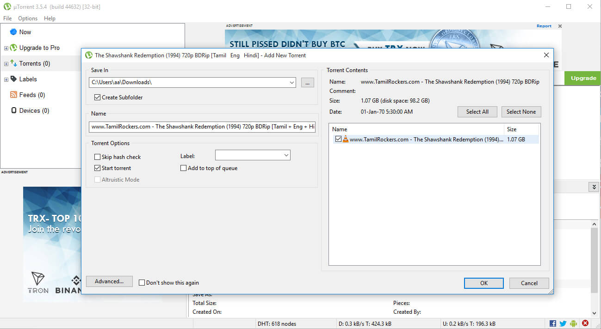The image size is (601, 329).
Task: Click the scrollbar down arrow in the detail pane
Action: click(595, 313)
